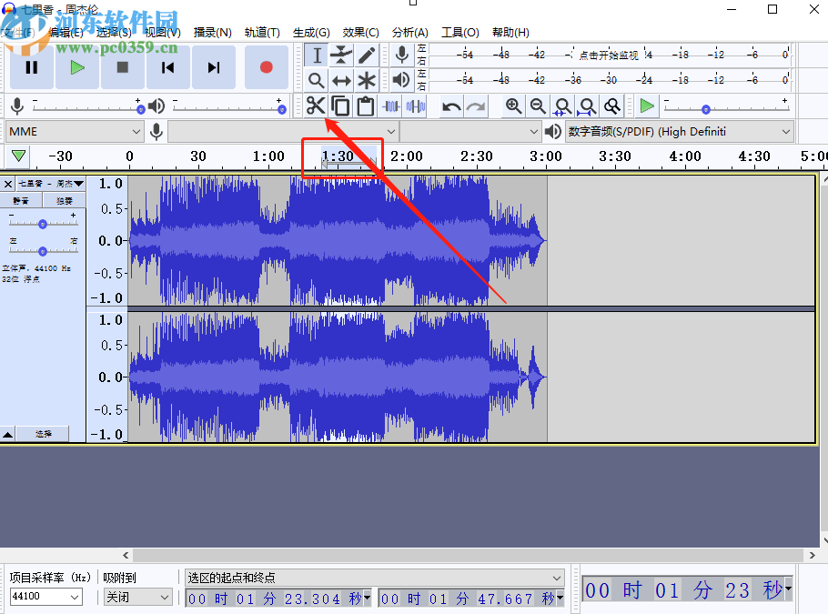Viewport: 828px width, 614px height.
Task: Pause playback with the Pause button
Action: [x=32, y=67]
